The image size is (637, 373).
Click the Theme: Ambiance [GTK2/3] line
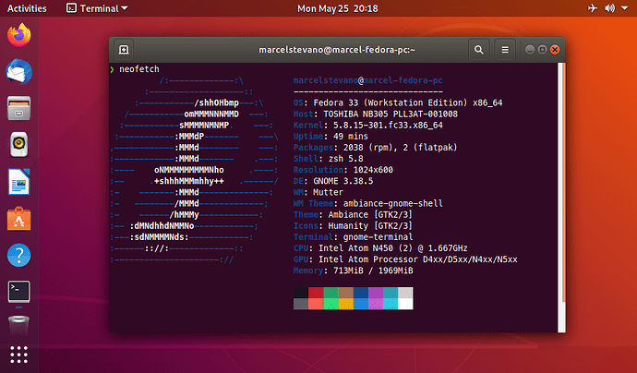tap(353, 214)
